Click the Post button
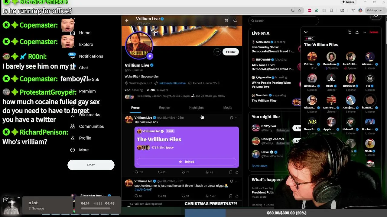 [91, 165]
